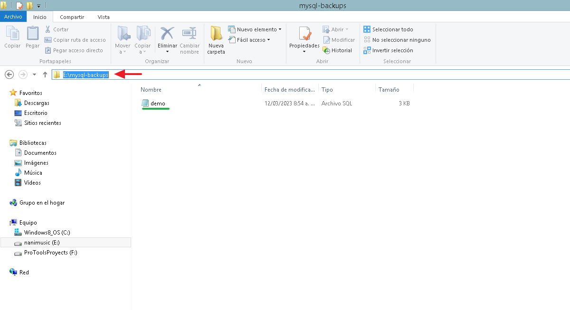Viewport: 570px width, 310px height.
Task: Open the Archivo menu
Action: click(13, 17)
